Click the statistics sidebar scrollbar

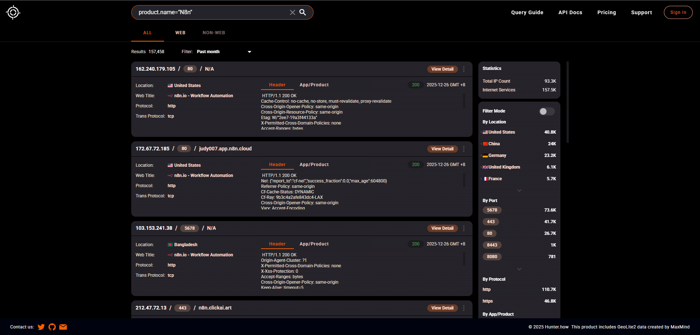click(x=568, y=102)
